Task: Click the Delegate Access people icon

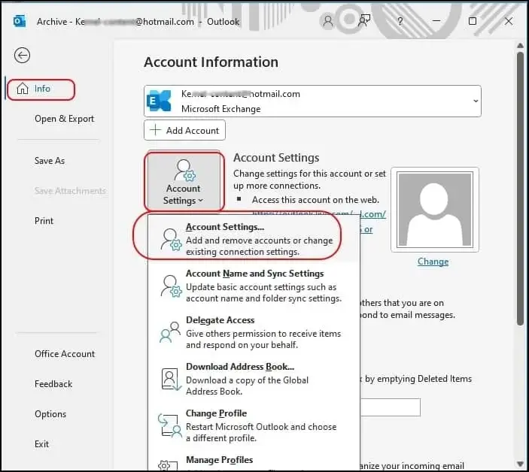Action: coord(170,332)
